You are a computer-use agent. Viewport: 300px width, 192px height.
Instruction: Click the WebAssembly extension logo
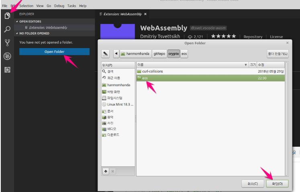coord(118,32)
